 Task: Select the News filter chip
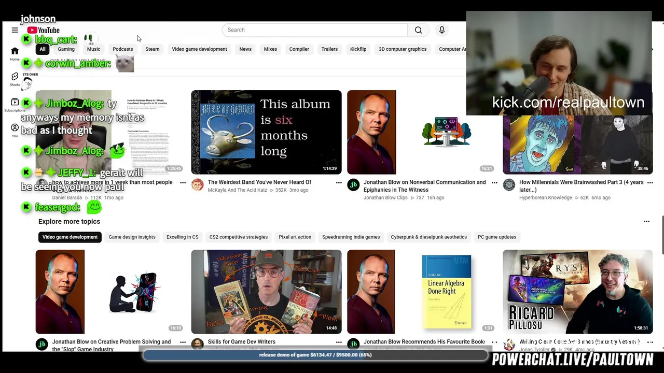245,49
